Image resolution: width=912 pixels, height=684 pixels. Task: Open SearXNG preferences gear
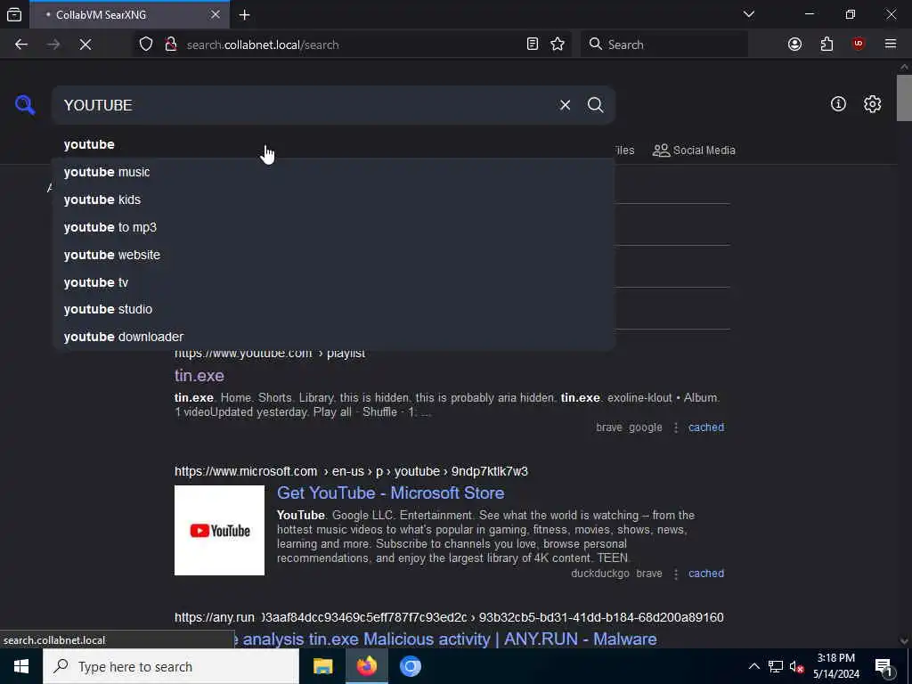872,104
